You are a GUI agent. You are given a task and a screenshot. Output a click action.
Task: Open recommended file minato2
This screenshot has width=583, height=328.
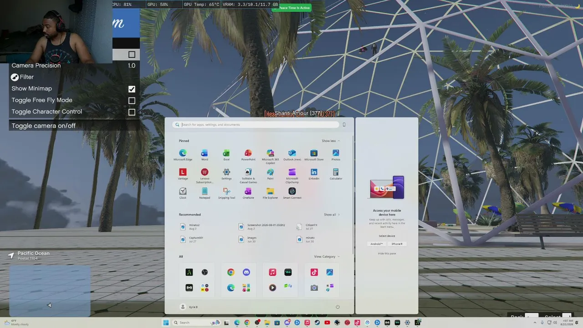[190, 226]
